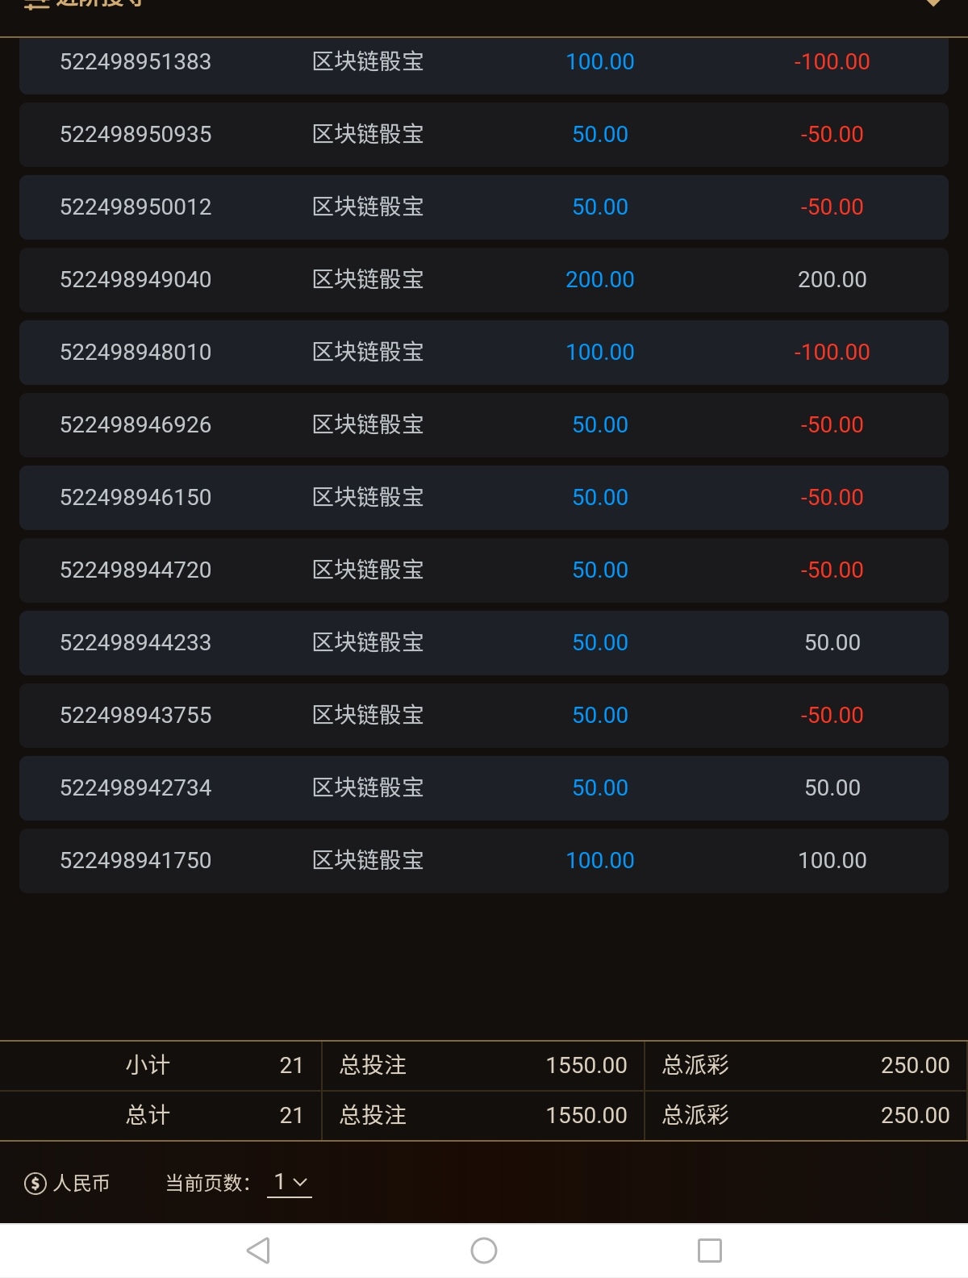Open record 522498948010

pyautogui.click(x=136, y=353)
